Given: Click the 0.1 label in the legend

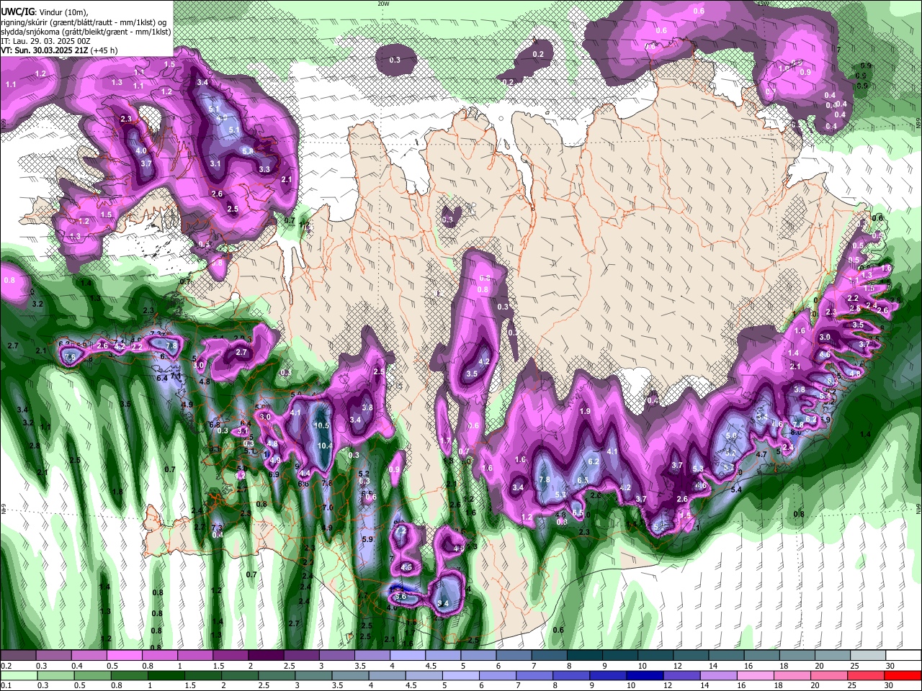Looking at the screenshot, I should coord(6,685).
